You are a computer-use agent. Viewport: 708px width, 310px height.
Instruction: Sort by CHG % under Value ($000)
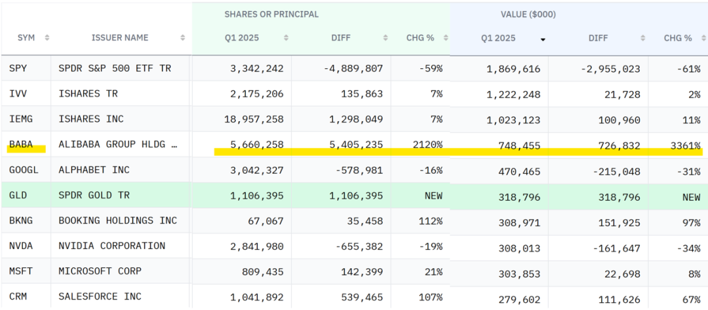click(702, 38)
